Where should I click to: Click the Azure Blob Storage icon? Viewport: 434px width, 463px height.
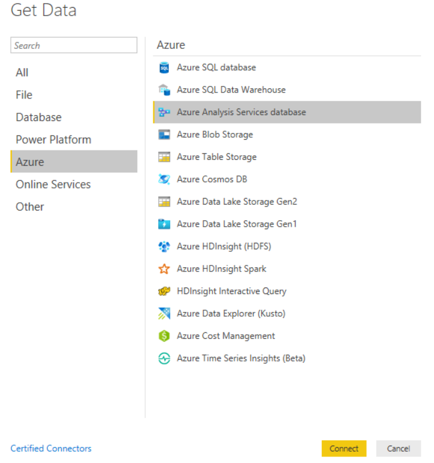click(164, 135)
